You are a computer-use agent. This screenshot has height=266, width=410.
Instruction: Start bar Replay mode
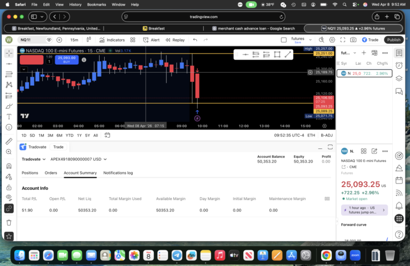coord(175,40)
